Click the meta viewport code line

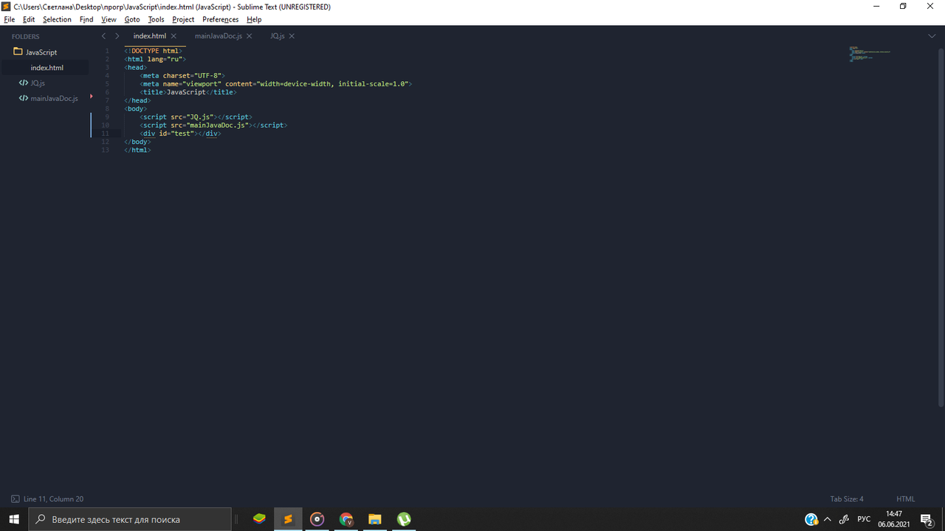point(276,84)
